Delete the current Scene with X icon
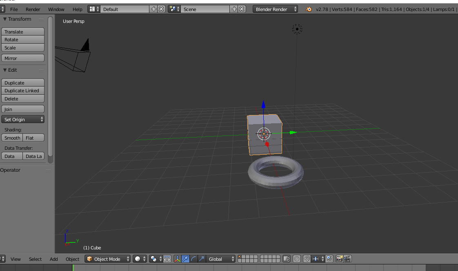The height and width of the screenshot is (271, 458). (x=242, y=9)
